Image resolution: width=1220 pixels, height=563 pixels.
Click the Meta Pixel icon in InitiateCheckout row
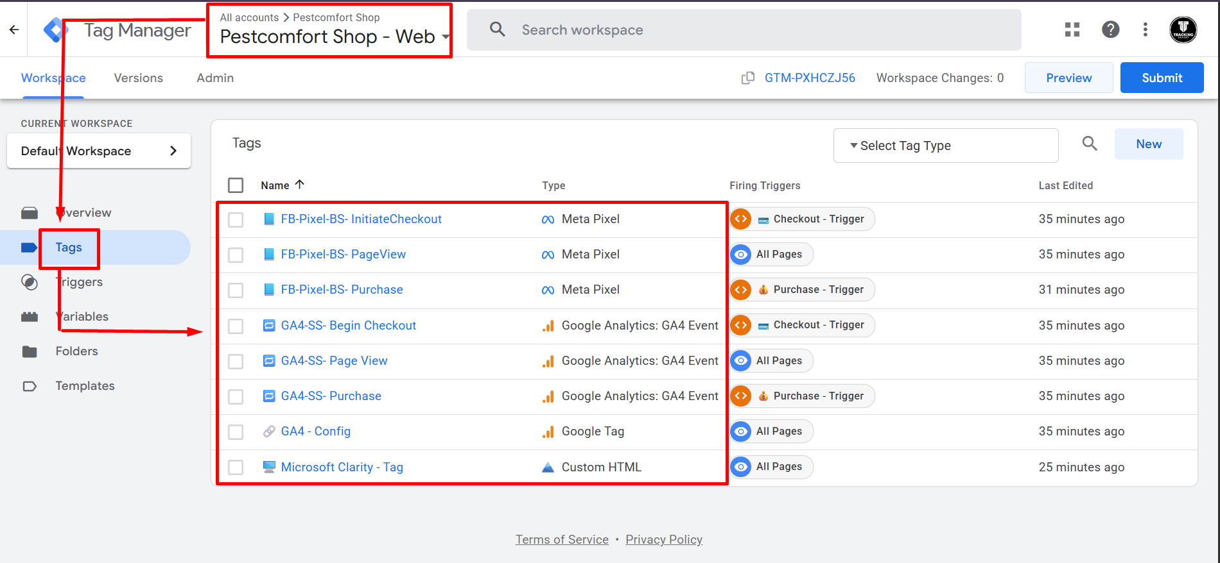click(x=548, y=219)
